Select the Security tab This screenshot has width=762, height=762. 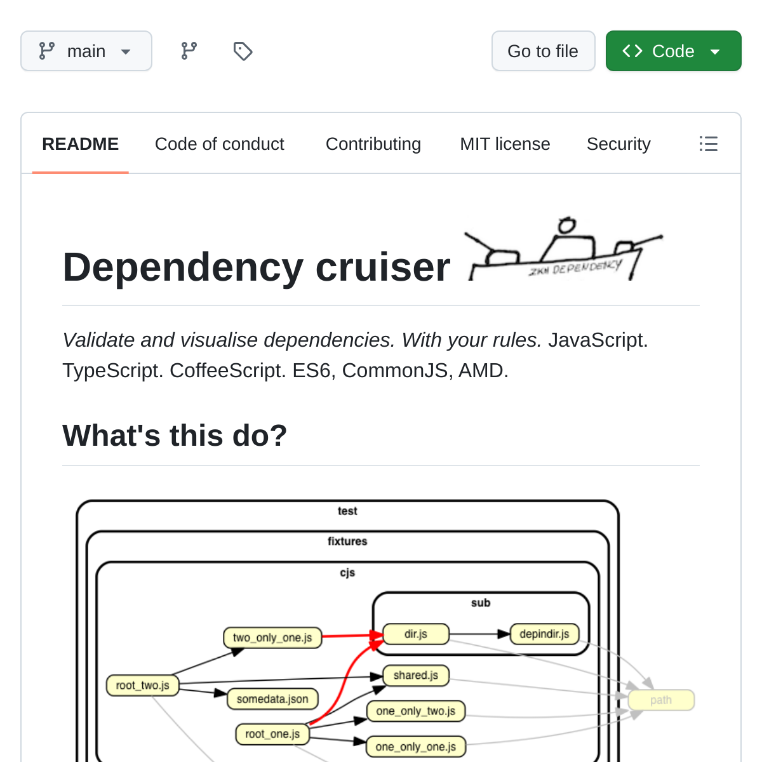[x=618, y=144]
